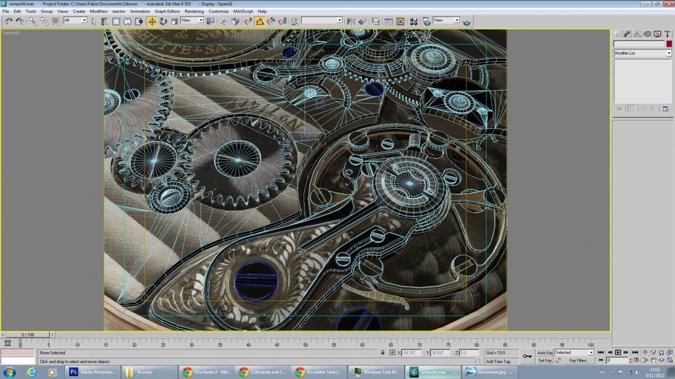Open Select by Name list
Viewport: 675px width, 379px height.
(104, 22)
